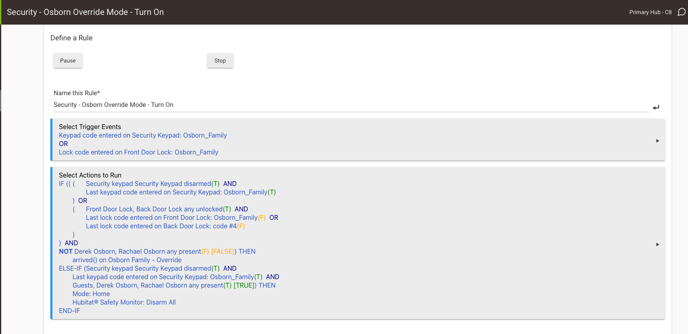Click the Name this Rule text field
Viewport: 688px width, 334px height.
click(351, 105)
